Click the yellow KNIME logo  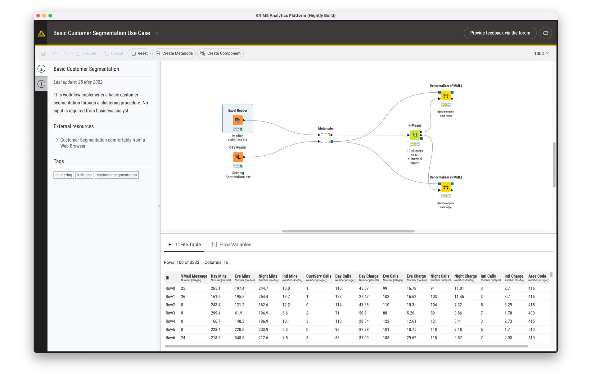41,33
